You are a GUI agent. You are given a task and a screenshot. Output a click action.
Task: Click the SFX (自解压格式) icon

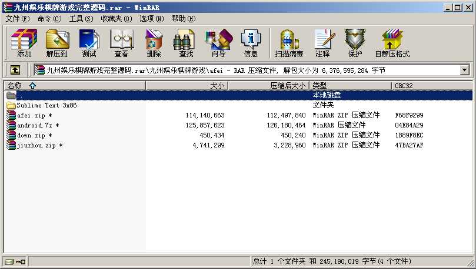(x=392, y=43)
